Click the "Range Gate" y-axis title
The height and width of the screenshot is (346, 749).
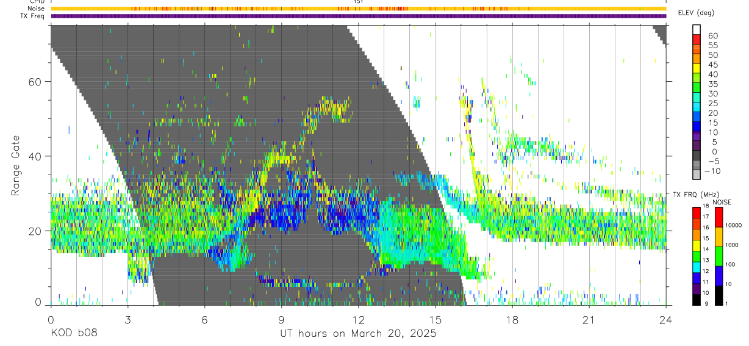[16, 165]
